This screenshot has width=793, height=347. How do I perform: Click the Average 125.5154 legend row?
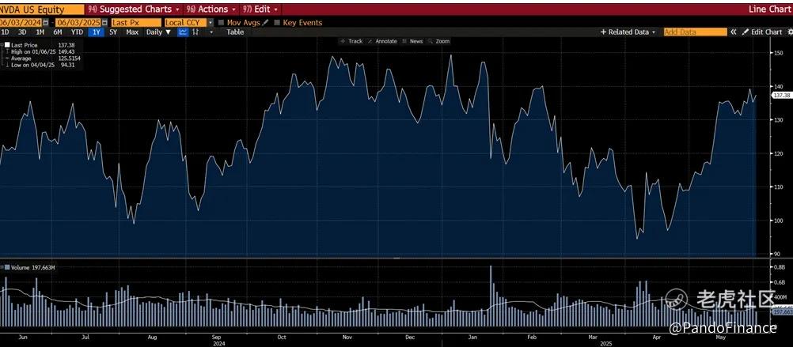[x=43, y=58]
